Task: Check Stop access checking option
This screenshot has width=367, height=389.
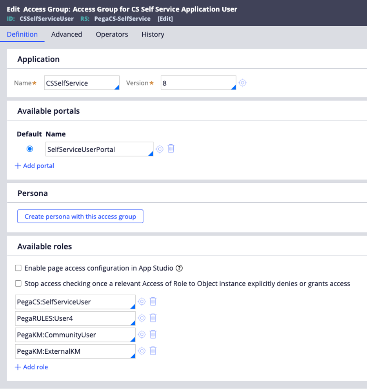Action: 18,283
